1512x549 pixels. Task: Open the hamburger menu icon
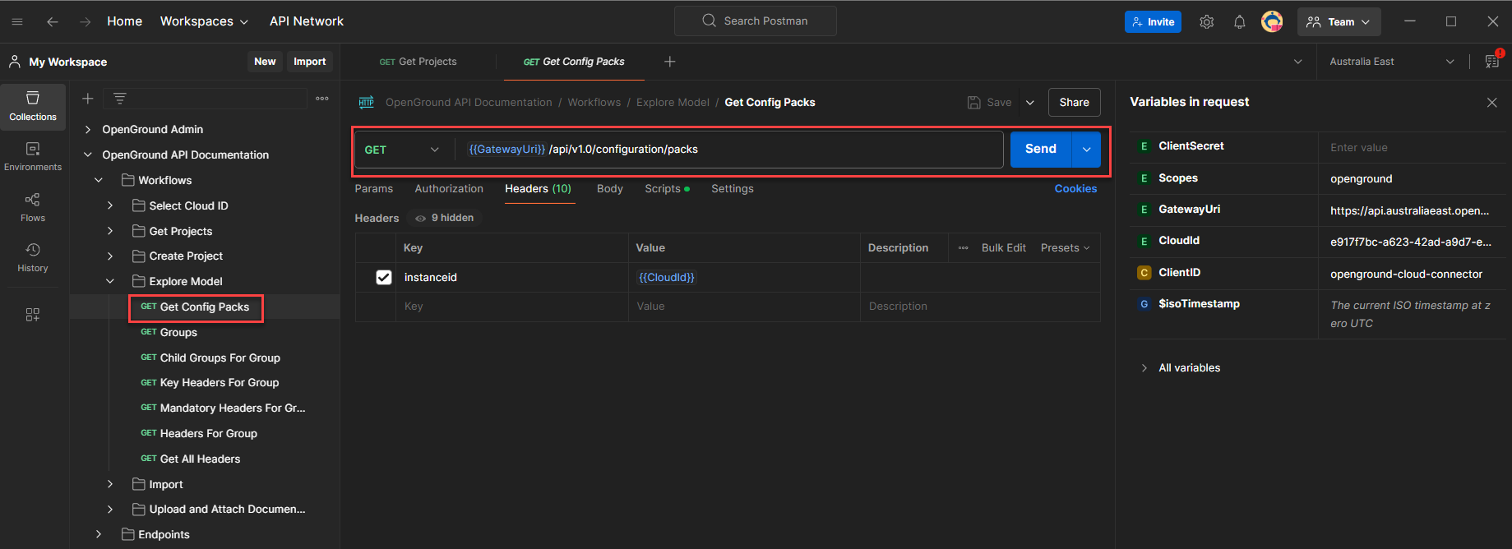17,21
